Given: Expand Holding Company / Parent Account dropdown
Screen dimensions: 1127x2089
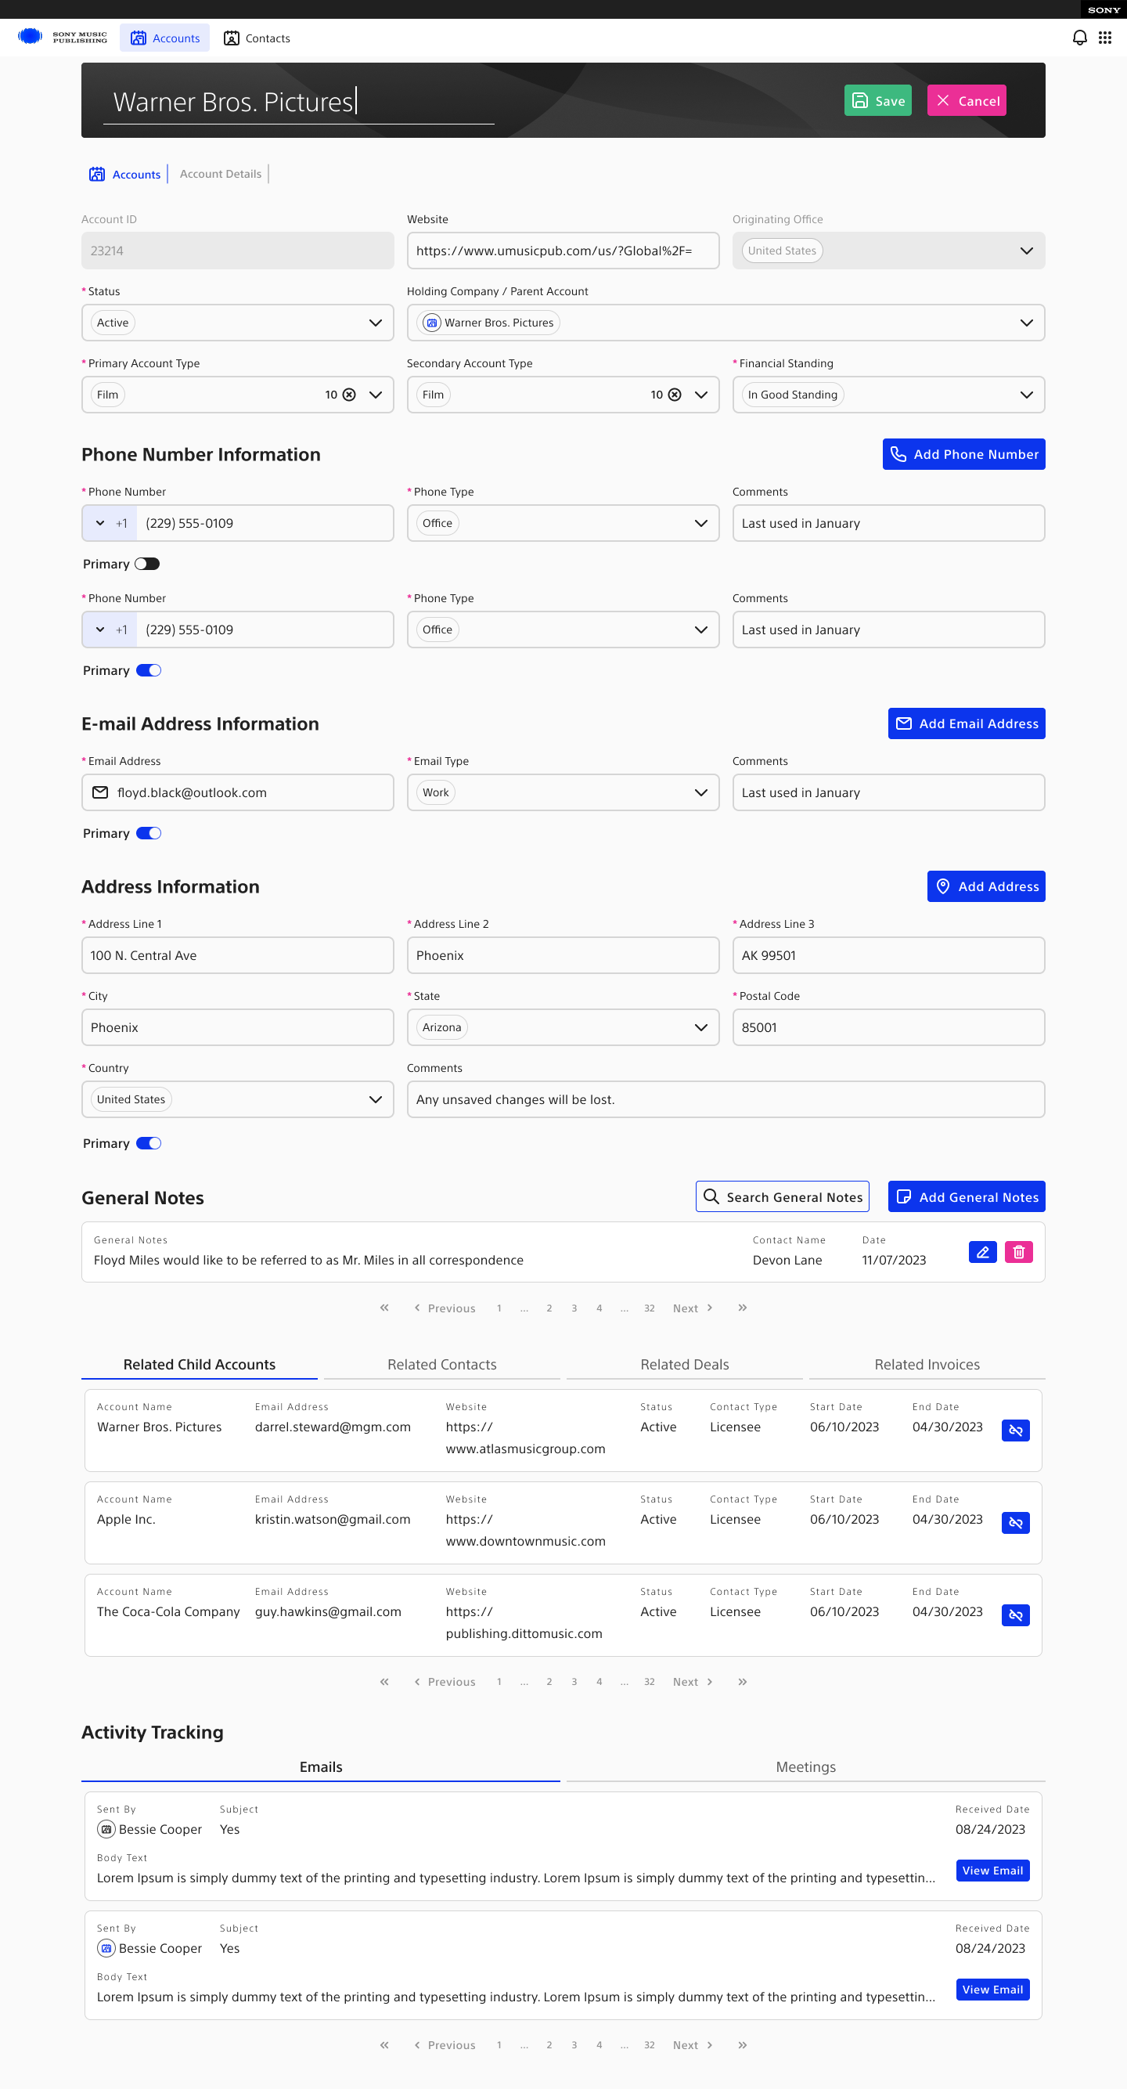Looking at the screenshot, I should pyautogui.click(x=726, y=323).
